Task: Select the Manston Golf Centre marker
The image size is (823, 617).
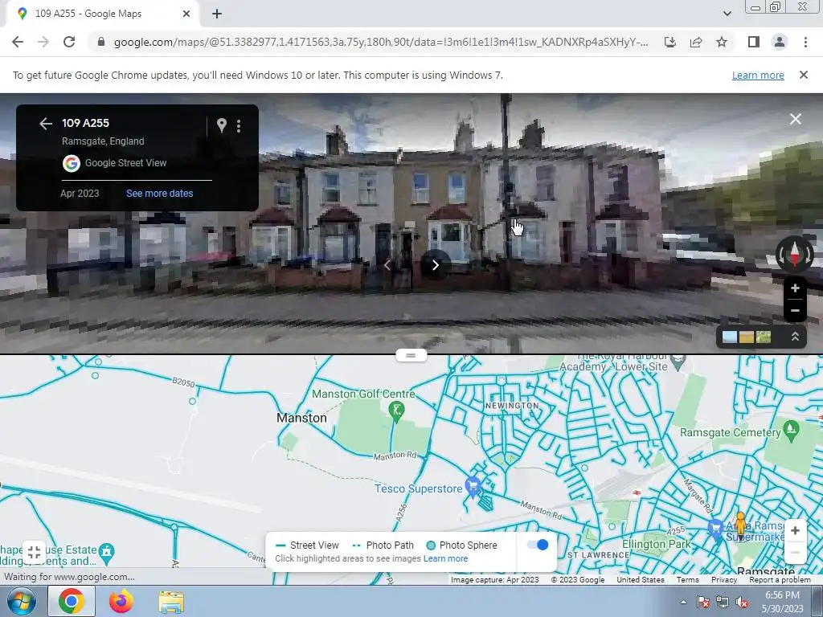Action: 397,411
